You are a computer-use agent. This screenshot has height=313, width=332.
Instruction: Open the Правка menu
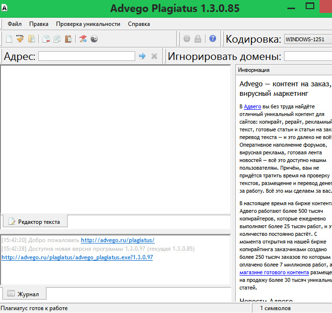(x=39, y=24)
